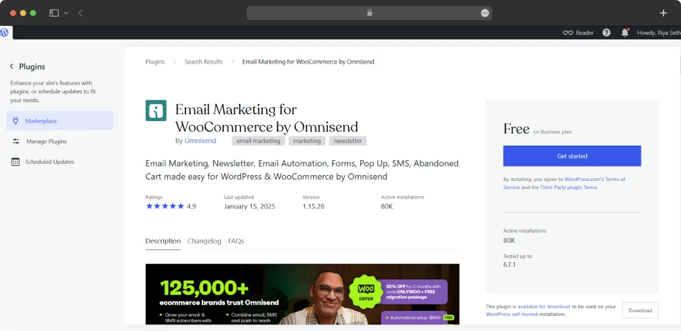Screen dimensions: 681x331
Task: Click the Free price label
Action: pyautogui.click(x=516, y=129)
